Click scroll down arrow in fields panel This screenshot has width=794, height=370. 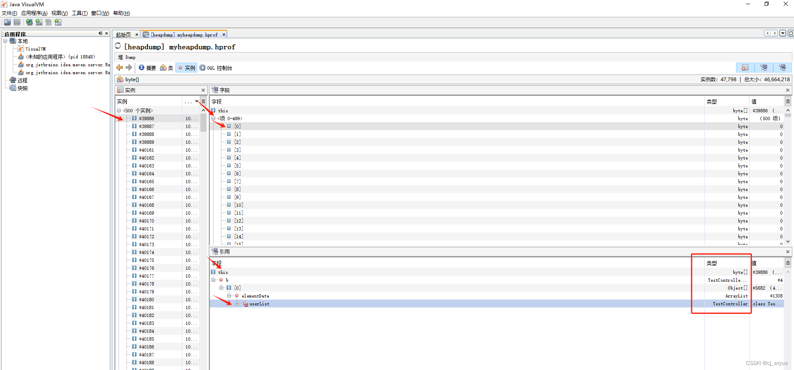pos(788,242)
